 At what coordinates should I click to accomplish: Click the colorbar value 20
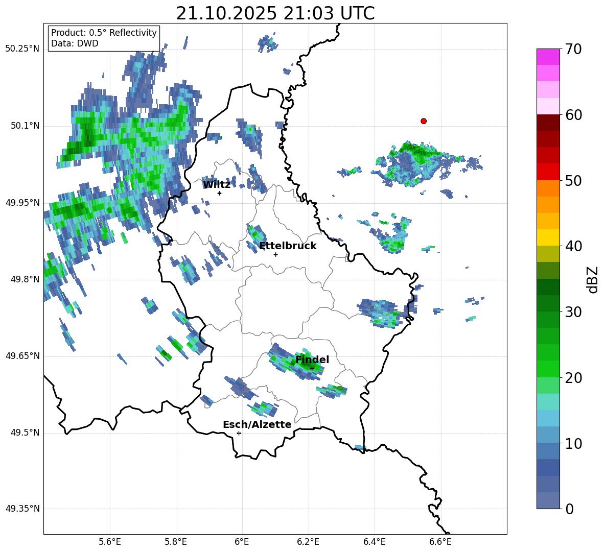[573, 378]
